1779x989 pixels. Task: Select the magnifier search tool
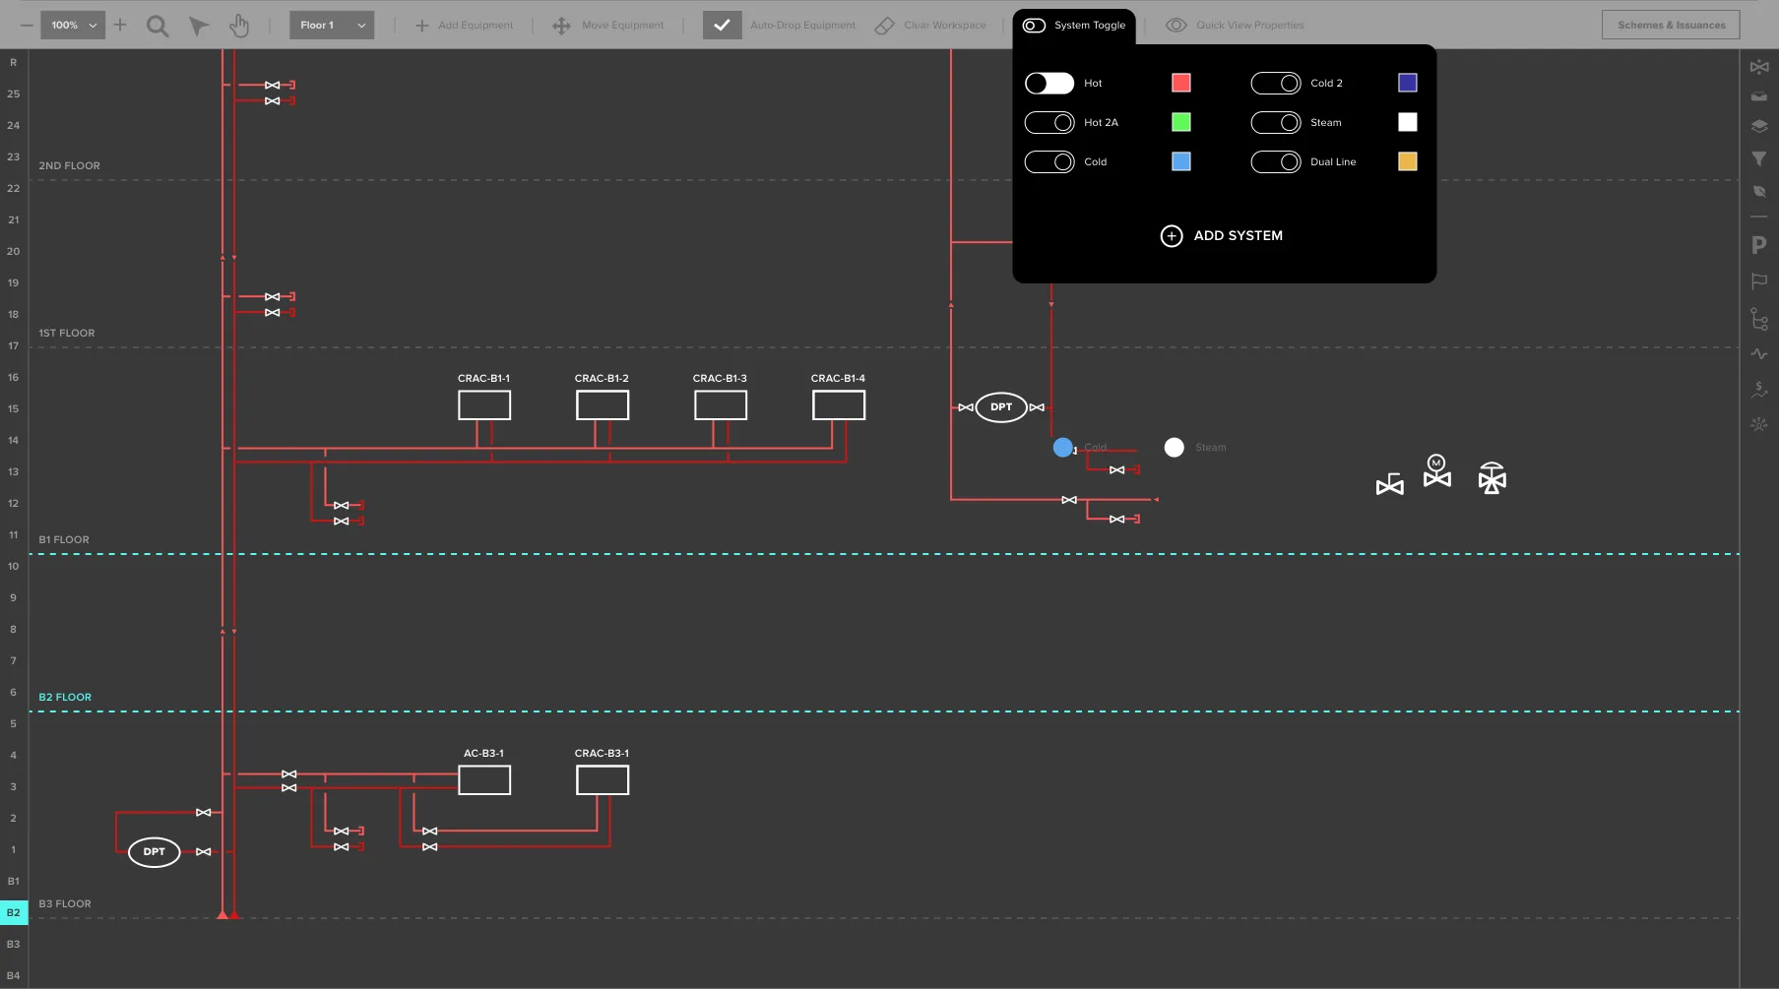click(x=158, y=26)
